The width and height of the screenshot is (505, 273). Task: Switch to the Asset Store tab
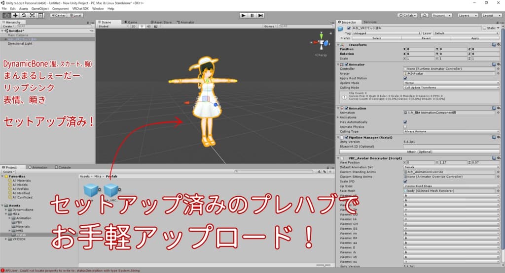coord(162,22)
